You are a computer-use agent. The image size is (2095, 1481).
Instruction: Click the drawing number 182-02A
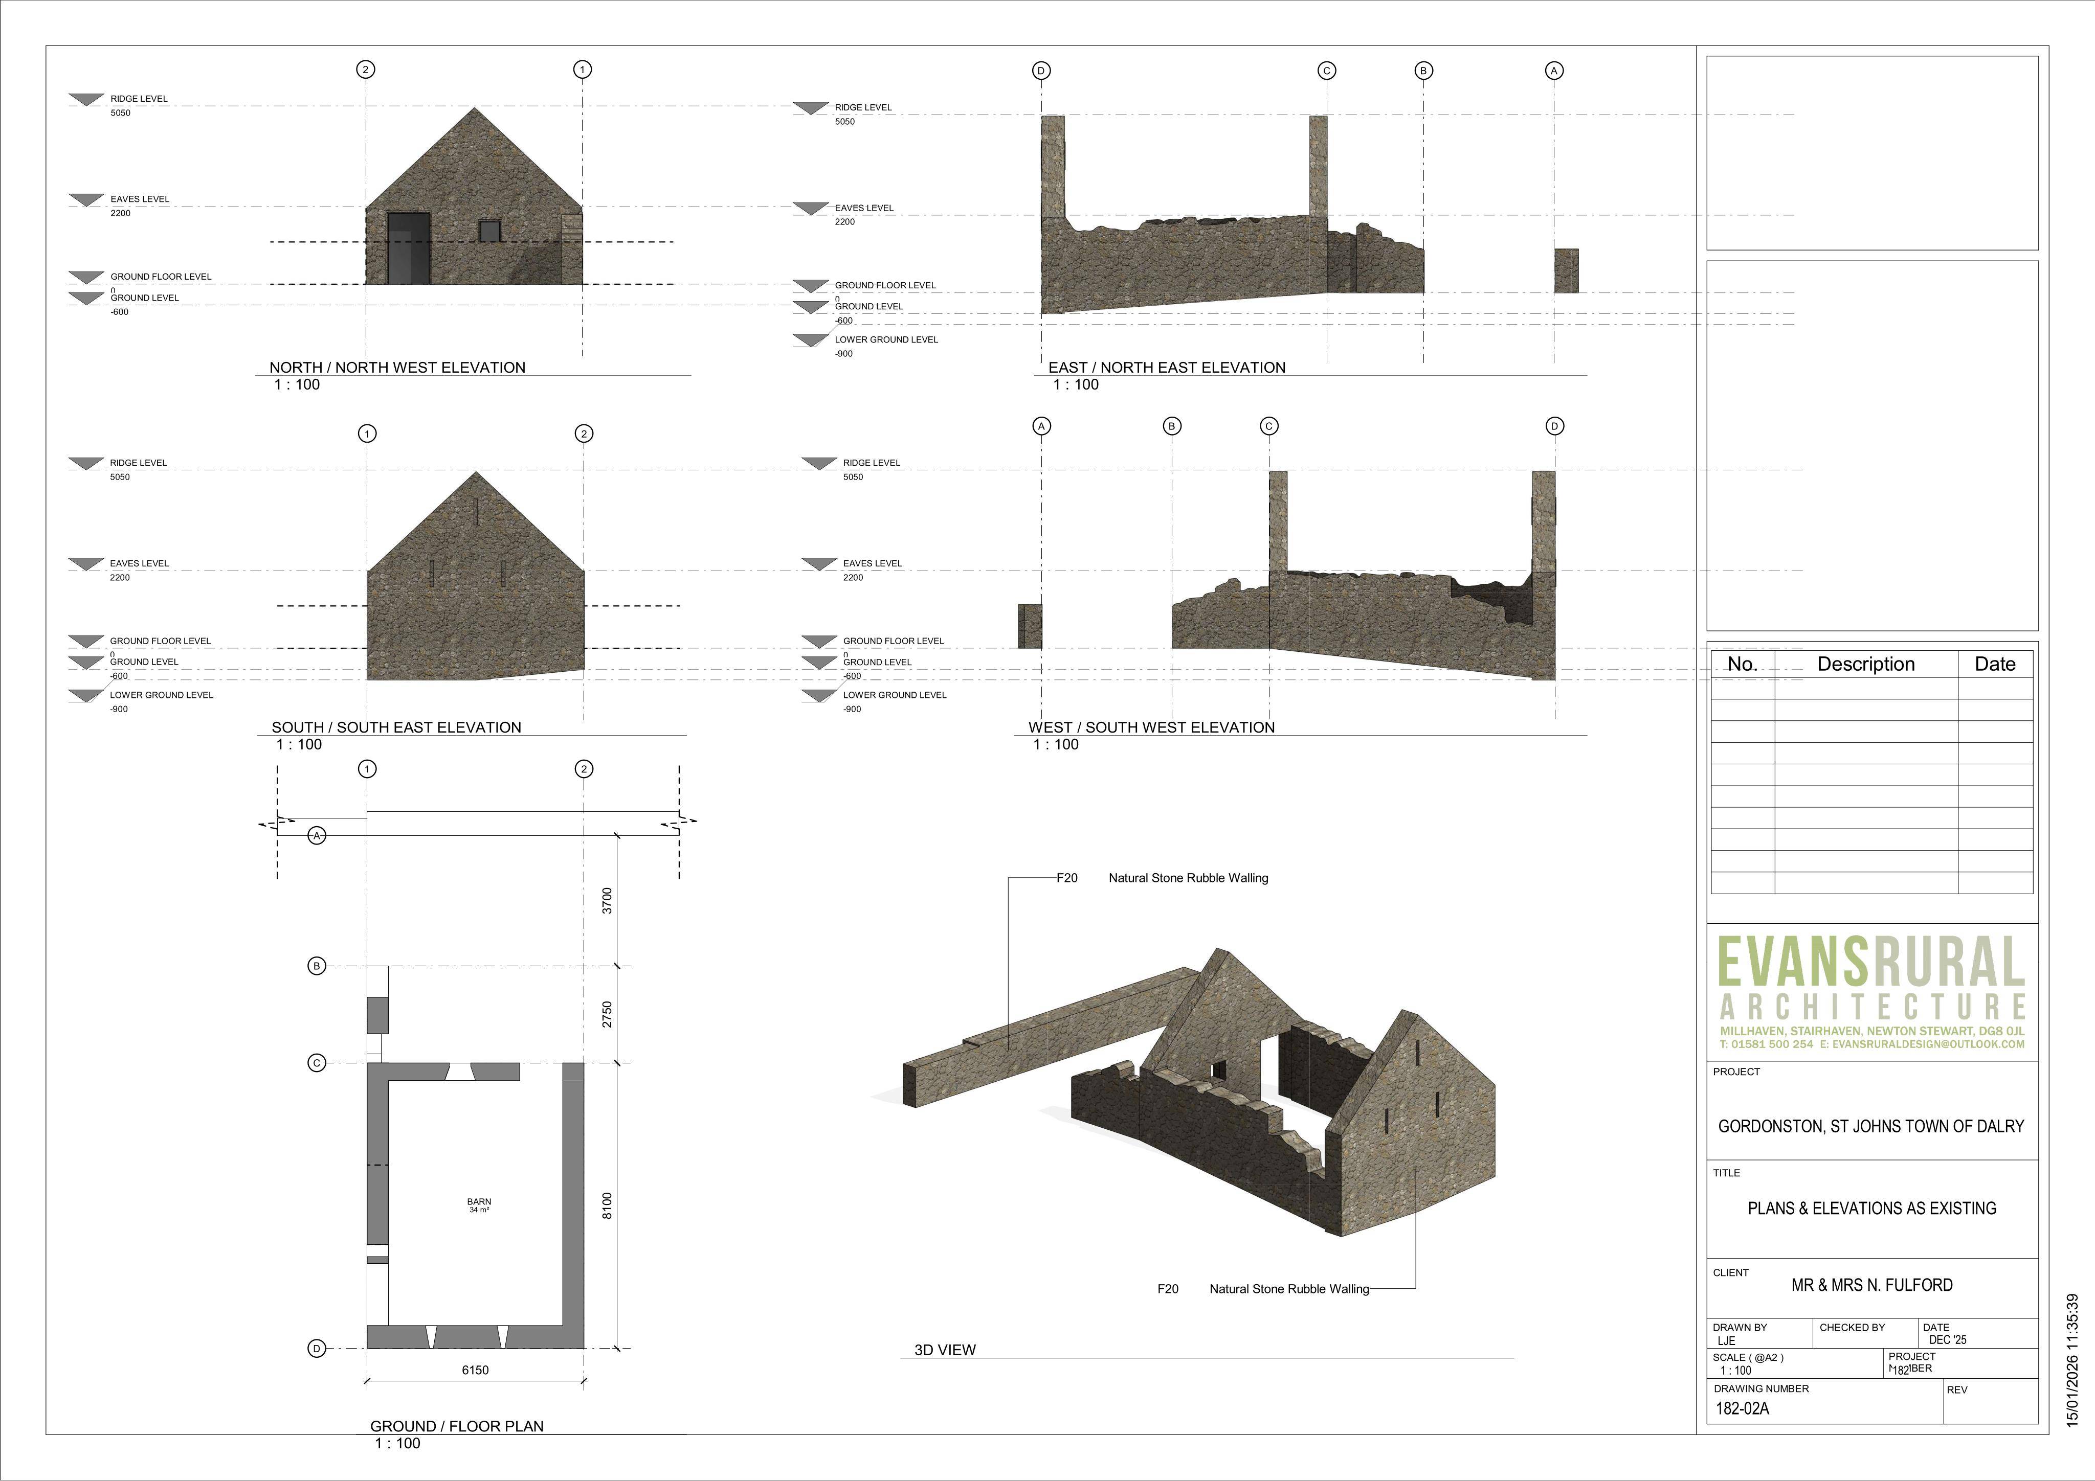(x=1742, y=1408)
